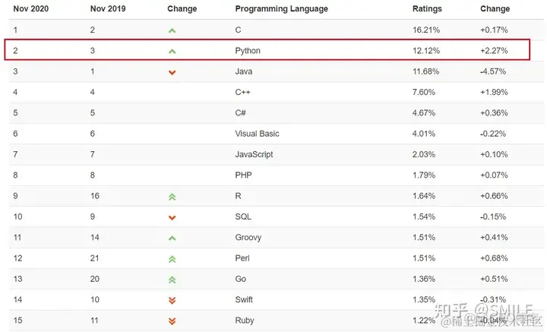Click the double green up arrow for R

[172, 196]
